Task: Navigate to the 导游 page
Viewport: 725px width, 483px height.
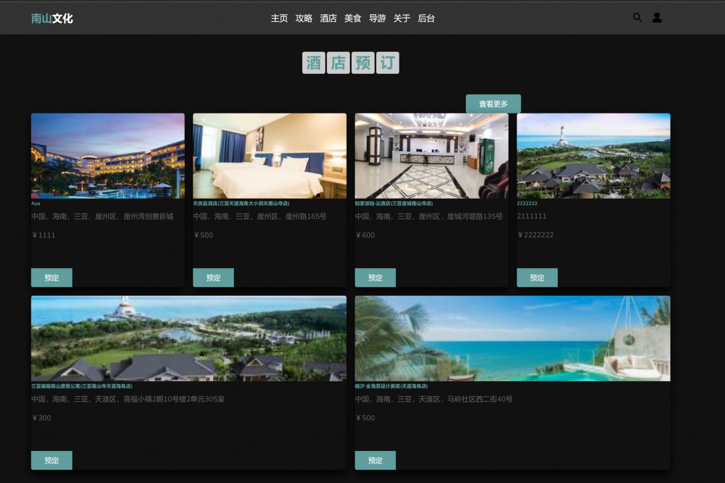Action: pos(377,18)
